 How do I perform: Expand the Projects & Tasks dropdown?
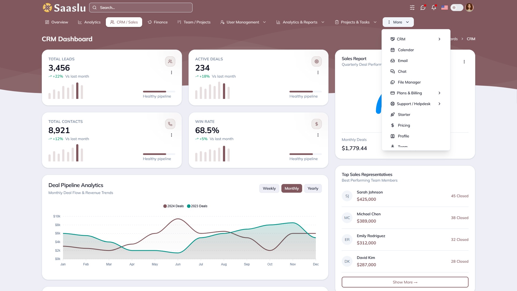[x=355, y=22]
